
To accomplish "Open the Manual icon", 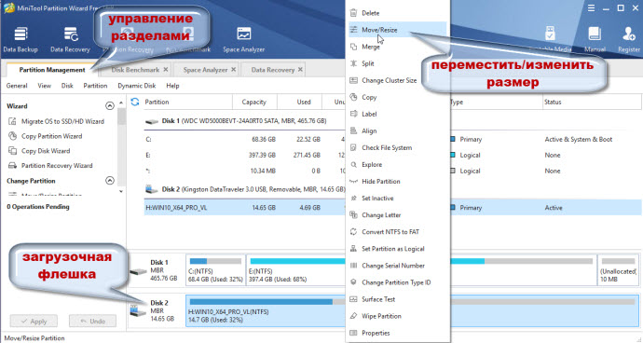I will click(x=595, y=39).
